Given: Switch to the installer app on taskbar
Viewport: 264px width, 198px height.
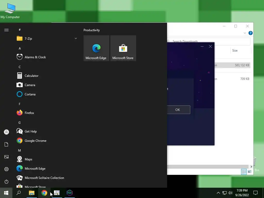Looking at the screenshot, I should tap(57, 193).
